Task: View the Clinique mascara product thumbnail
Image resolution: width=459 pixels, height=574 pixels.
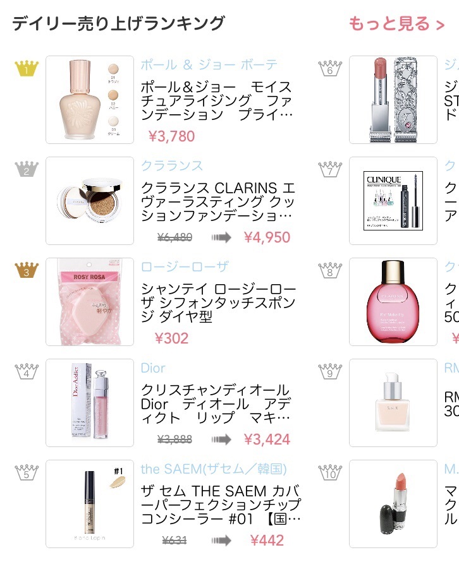Action: pyautogui.click(x=393, y=201)
